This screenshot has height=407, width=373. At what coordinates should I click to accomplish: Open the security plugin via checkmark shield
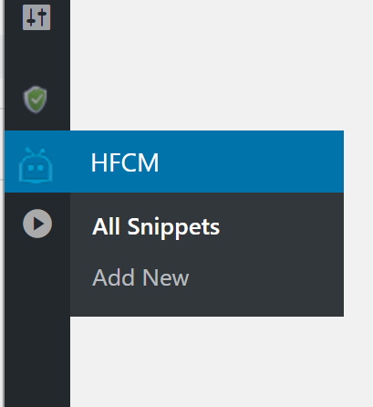pos(36,99)
